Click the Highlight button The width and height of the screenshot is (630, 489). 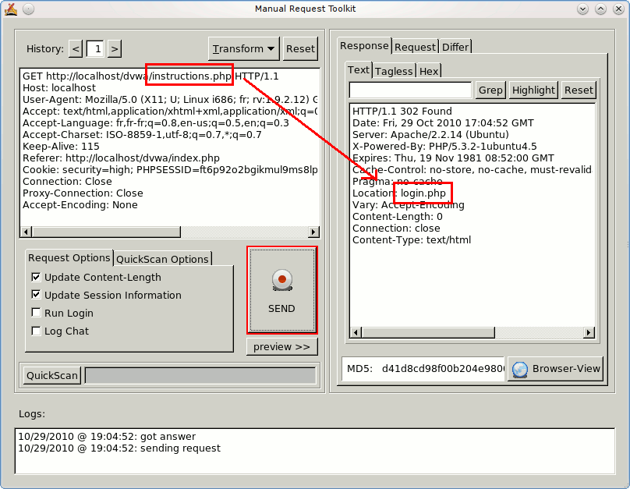coord(533,90)
